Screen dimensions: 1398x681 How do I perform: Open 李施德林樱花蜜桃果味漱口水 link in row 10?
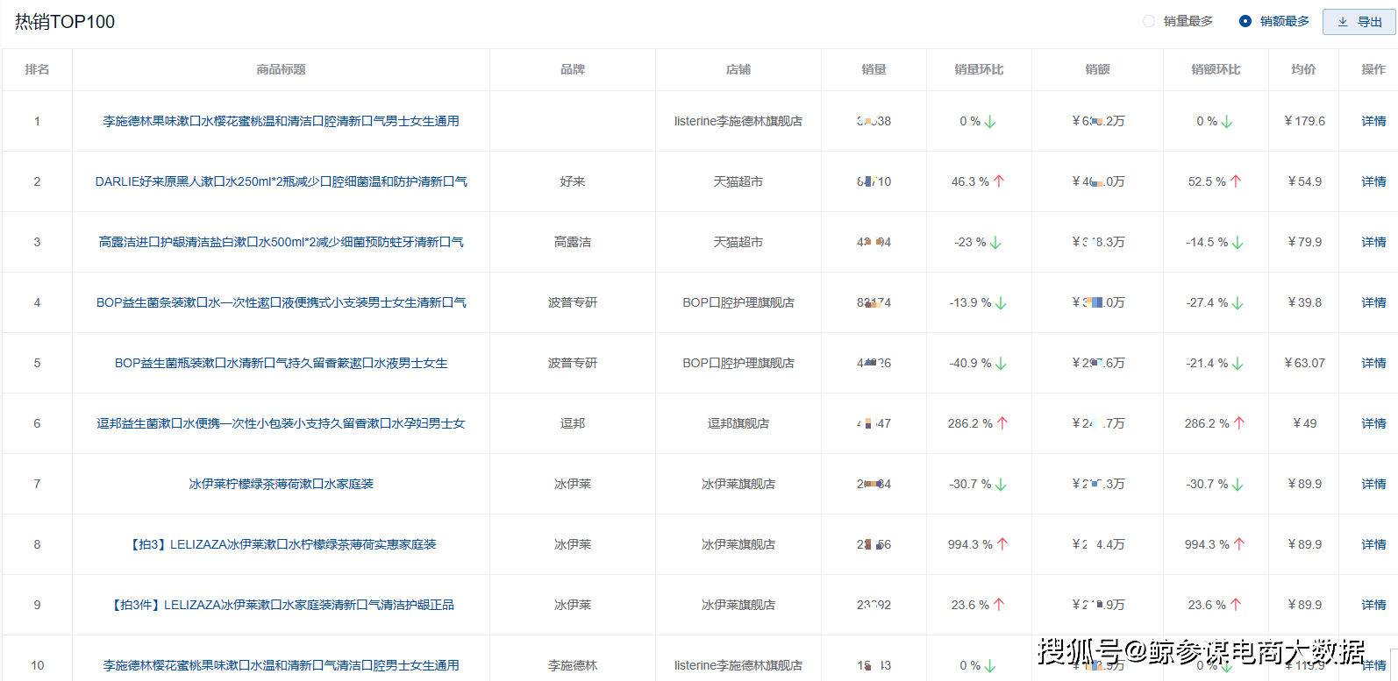(281, 665)
